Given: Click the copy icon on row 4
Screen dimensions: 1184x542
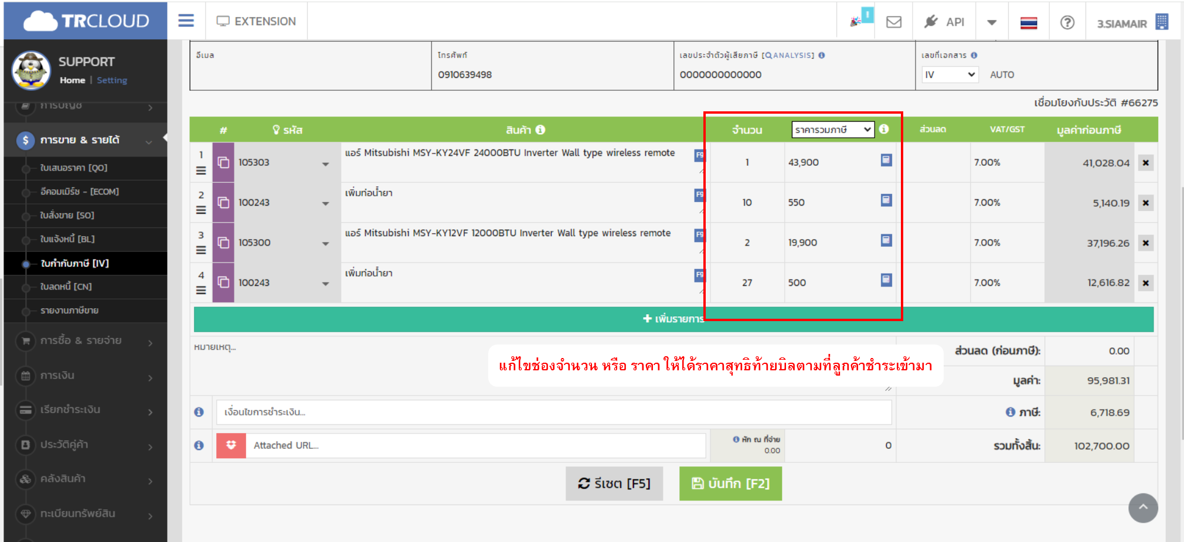Looking at the screenshot, I should tap(223, 282).
